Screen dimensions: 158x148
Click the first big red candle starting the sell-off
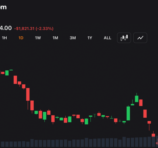coord(15,80)
